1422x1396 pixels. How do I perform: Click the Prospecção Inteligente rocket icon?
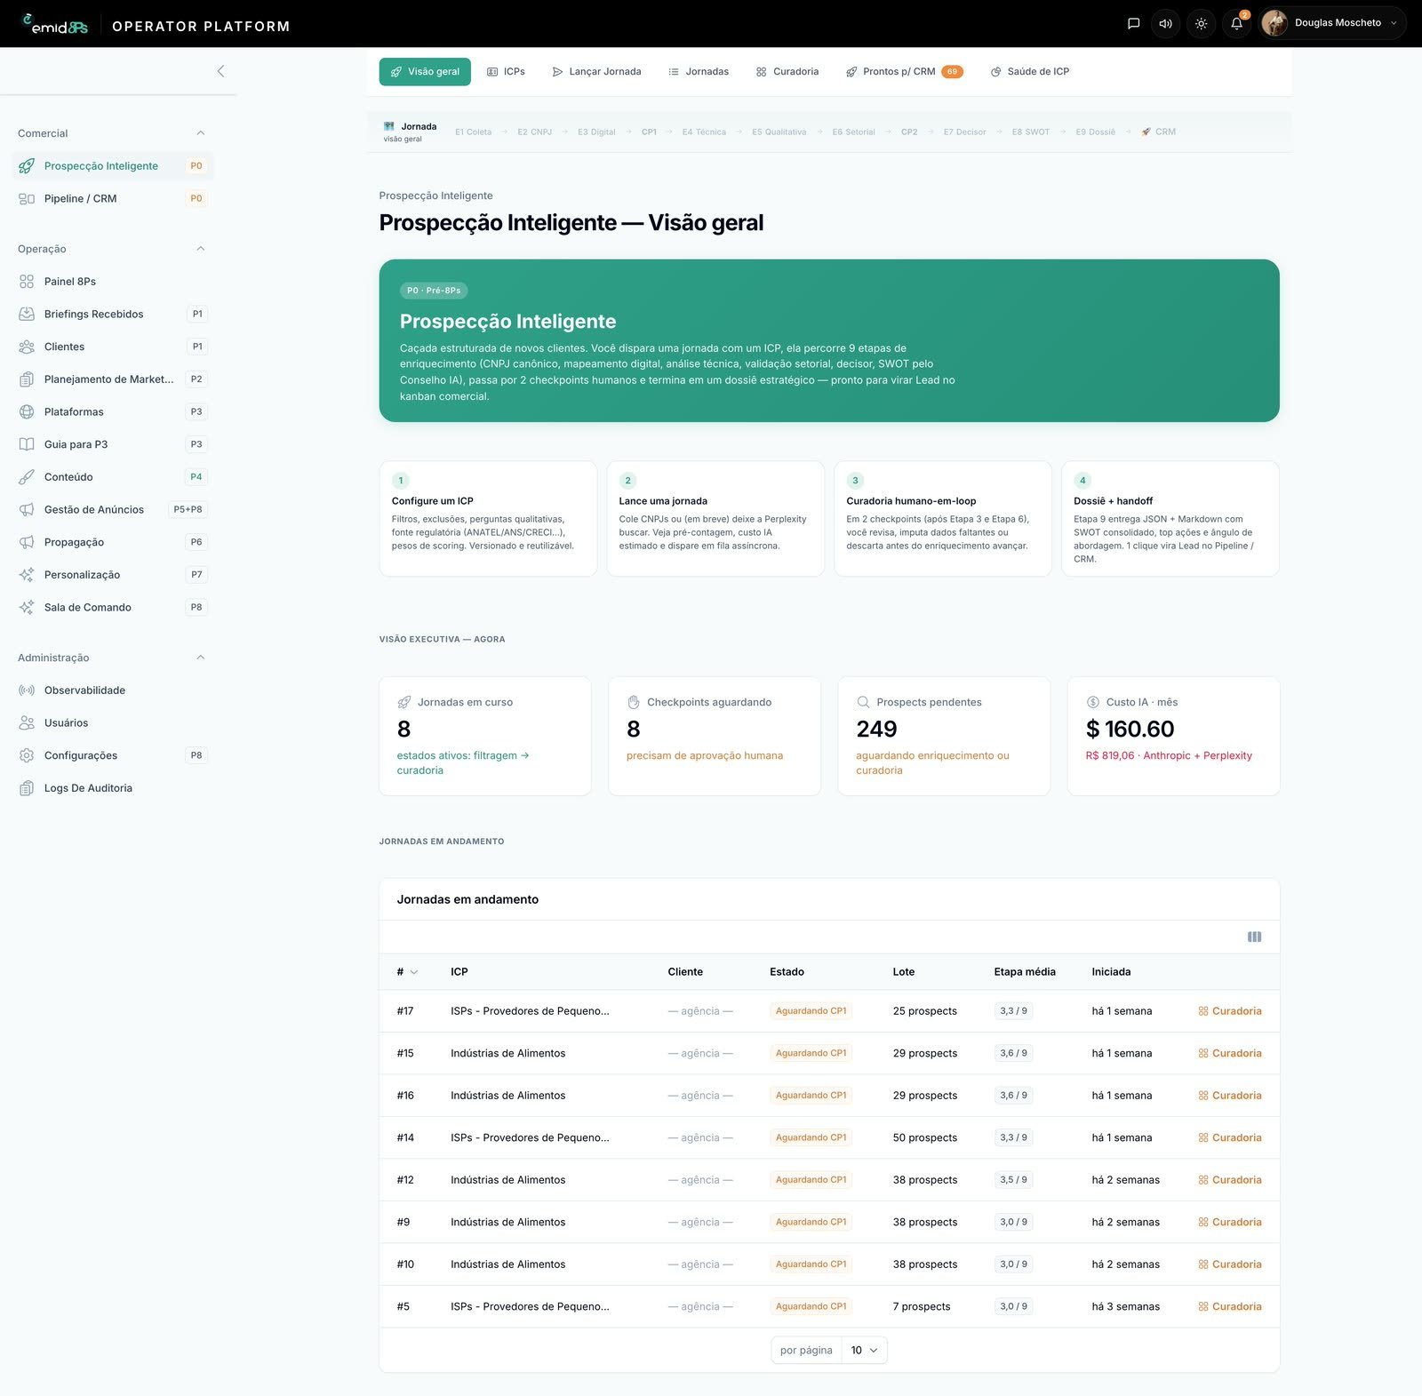pos(27,166)
